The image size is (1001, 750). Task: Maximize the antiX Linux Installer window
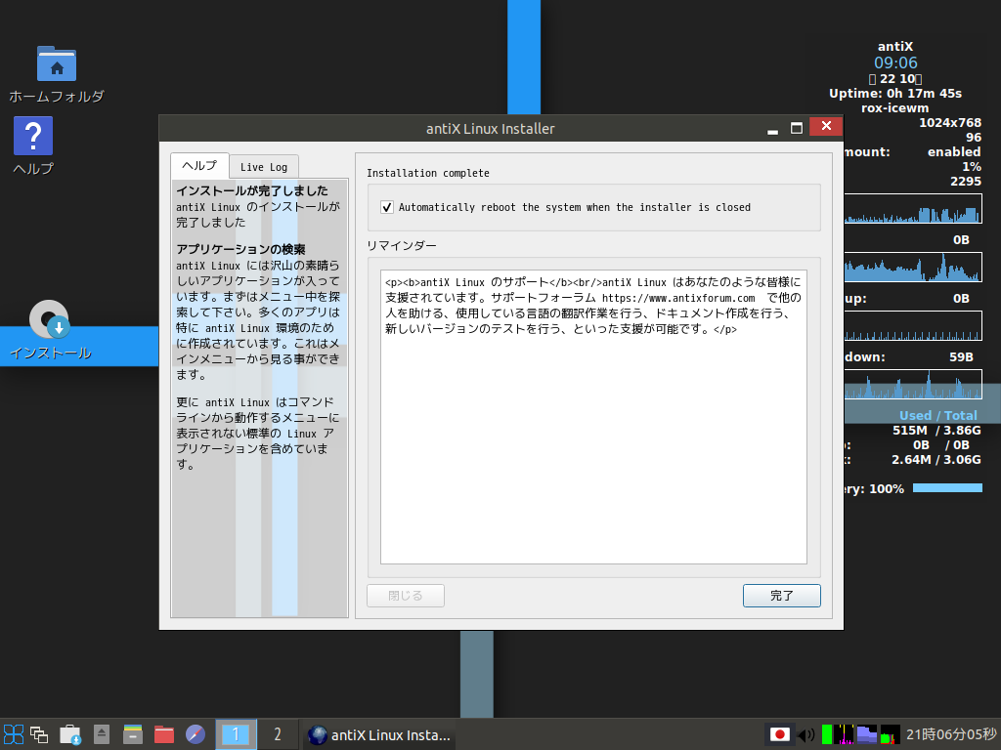(796, 128)
